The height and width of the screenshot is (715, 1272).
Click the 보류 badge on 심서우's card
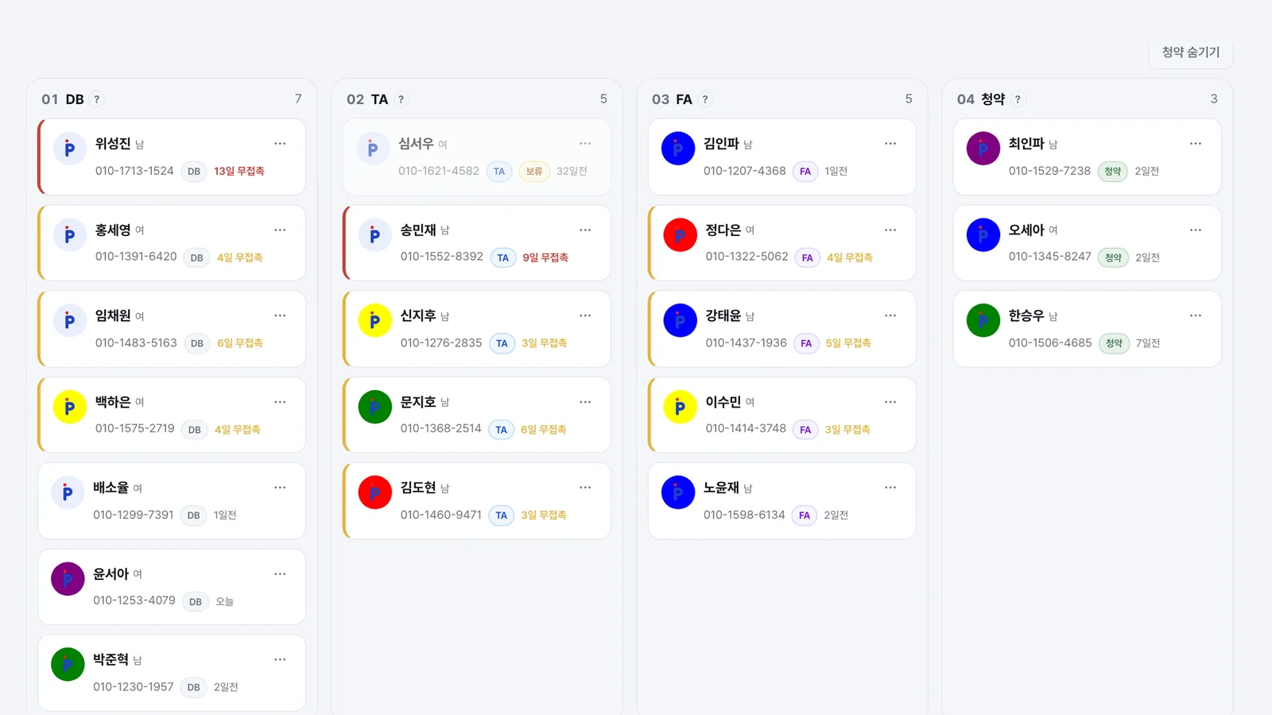534,172
